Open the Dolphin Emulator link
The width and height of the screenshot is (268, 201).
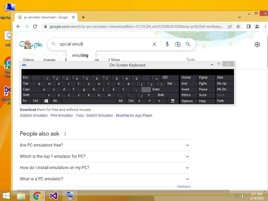[x=34, y=115]
